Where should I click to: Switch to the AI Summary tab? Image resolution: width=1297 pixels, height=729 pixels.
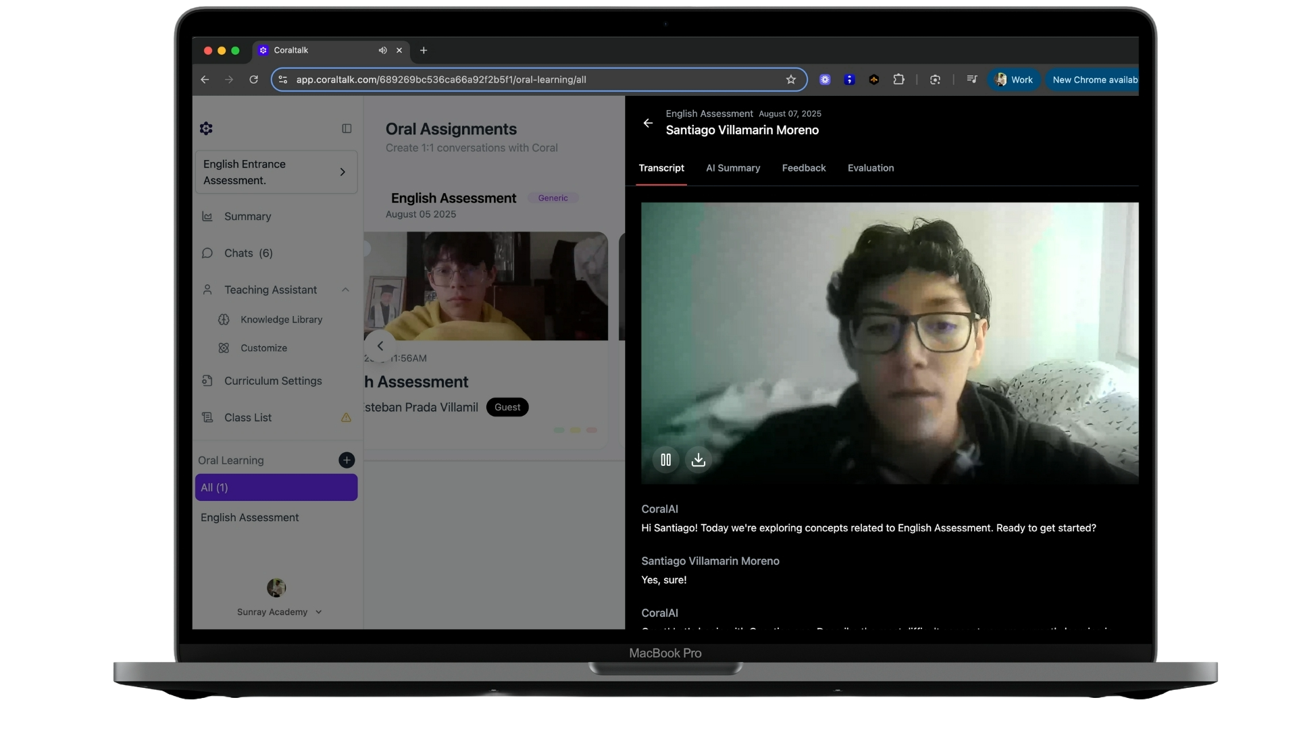tap(733, 168)
